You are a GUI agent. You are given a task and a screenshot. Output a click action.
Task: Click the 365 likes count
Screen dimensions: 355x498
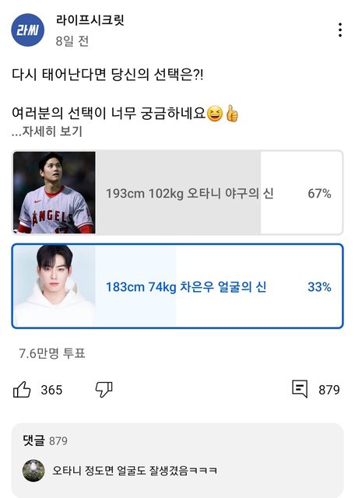51,390
